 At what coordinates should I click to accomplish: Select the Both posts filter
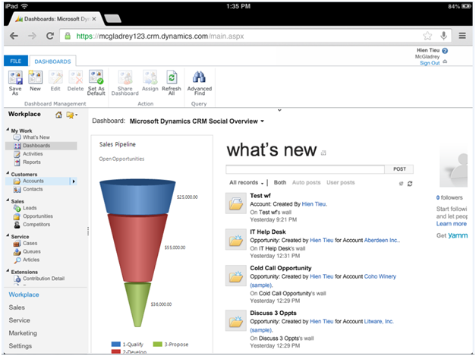(280, 182)
